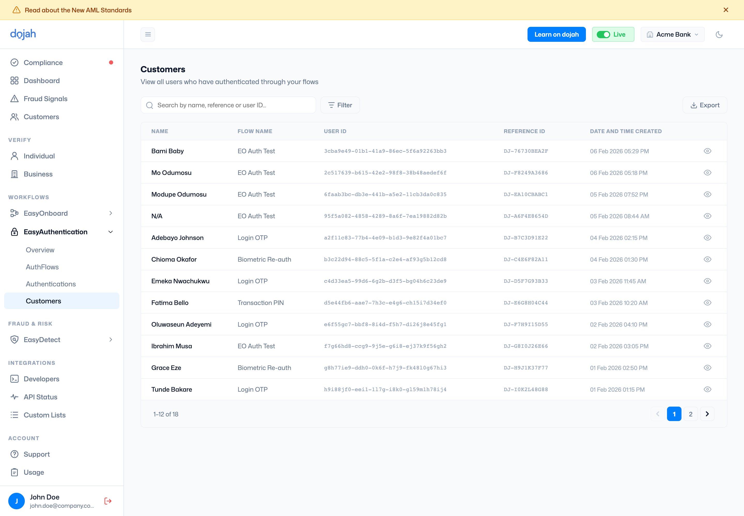Open the Dashboard menu label

click(x=42, y=80)
